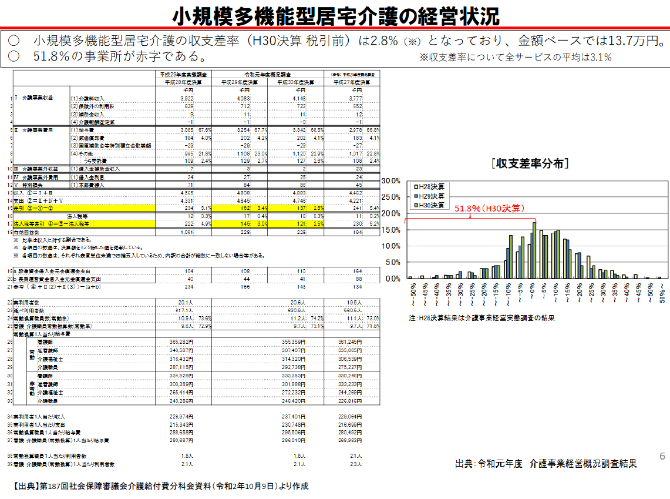This screenshot has width=670, height=499.
Task: Click the value 4,148 in 介護料収入 row
Action: pyautogui.click(x=299, y=99)
